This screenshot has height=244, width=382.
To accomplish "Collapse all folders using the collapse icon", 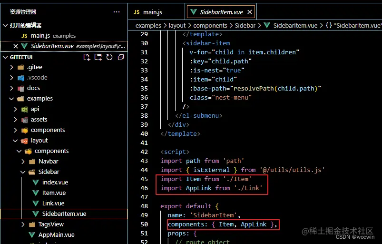I will [x=121, y=57].
